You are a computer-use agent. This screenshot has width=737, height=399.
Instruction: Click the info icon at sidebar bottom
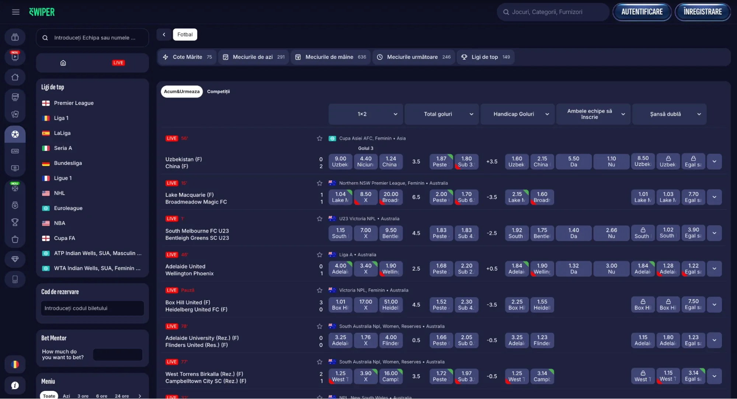pos(15,385)
